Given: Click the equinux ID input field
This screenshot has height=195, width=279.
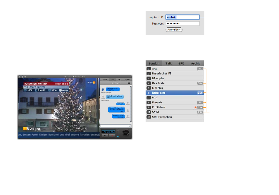Looking at the screenshot, I should click(182, 17).
